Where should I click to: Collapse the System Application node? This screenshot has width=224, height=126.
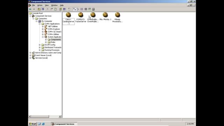tap(43, 37)
